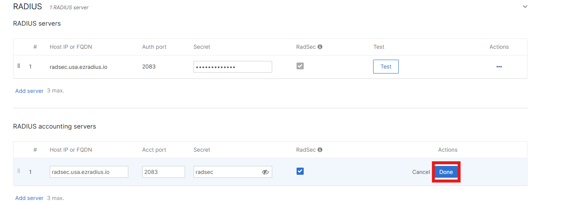Cancel editing the accounting server
The height and width of the screenshot is (205, 562).
tap(421, 172)
